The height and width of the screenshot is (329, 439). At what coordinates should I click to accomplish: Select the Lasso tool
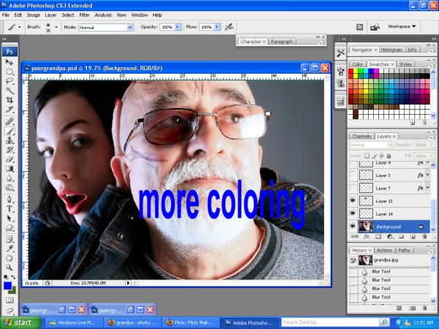[x=10, y=81]
